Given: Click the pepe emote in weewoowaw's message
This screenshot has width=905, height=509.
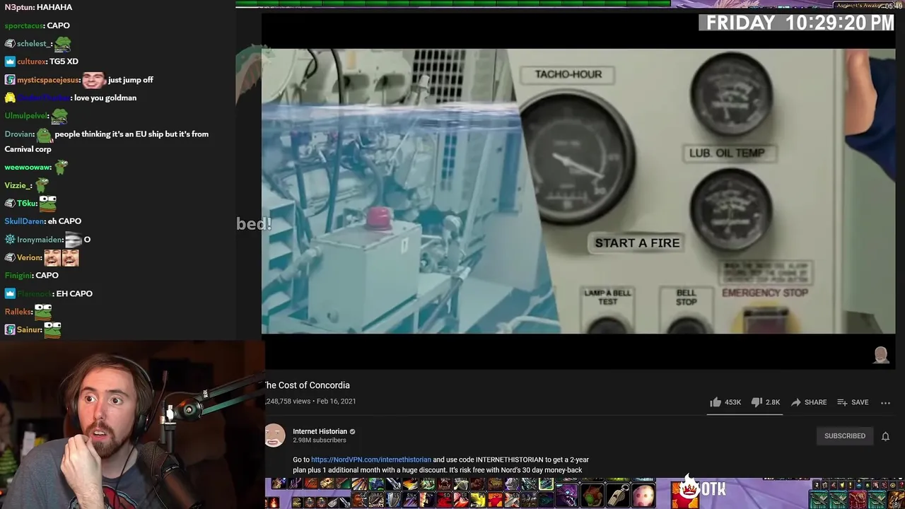Looking at the screenshot, I should click(62, 167).
